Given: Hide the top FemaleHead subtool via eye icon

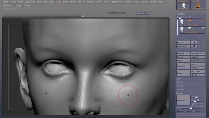Looking at the screenshot, I should click(203, 21).
